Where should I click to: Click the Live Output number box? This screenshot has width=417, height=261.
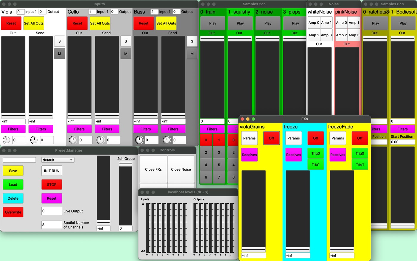click(x=52, y=211)
